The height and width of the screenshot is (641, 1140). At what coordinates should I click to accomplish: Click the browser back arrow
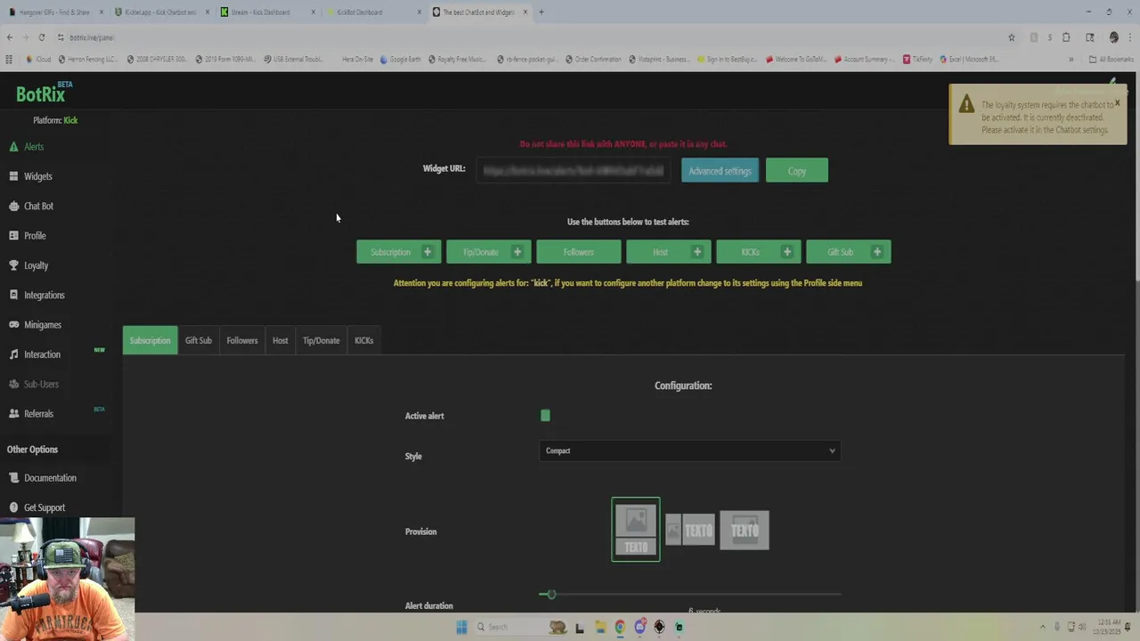coord(10,37)
